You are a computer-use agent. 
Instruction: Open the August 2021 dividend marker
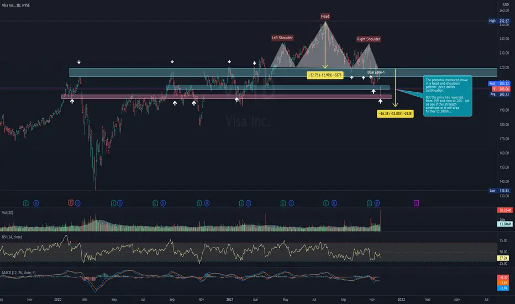pos(334,203)
